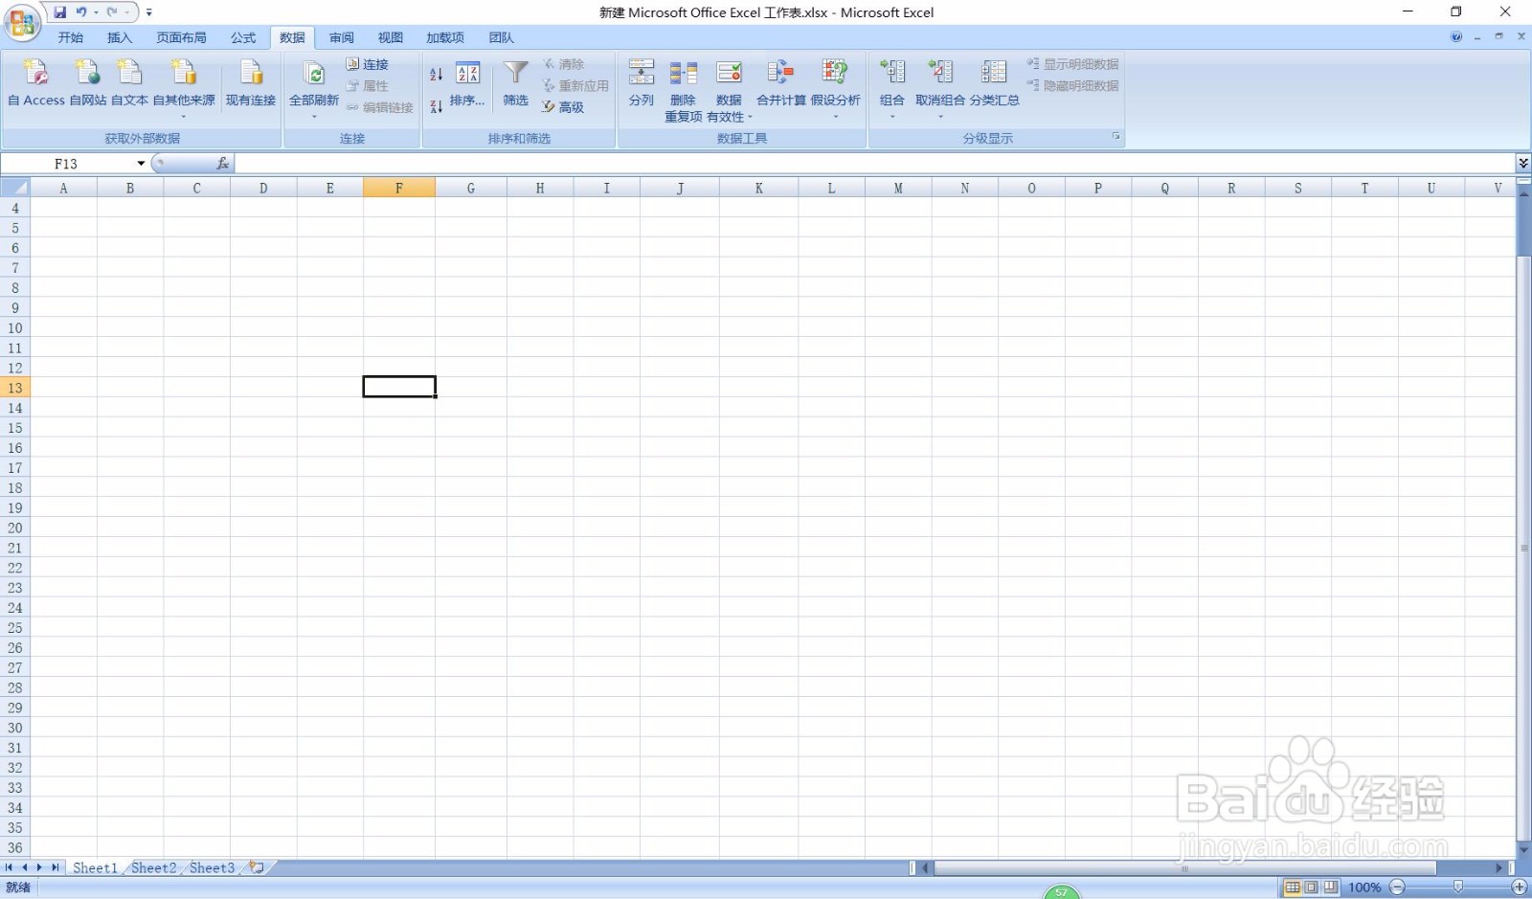Viewport: 1532px width, 899px height.
Task: Insert function using the fx button
Action: point(222,164)
